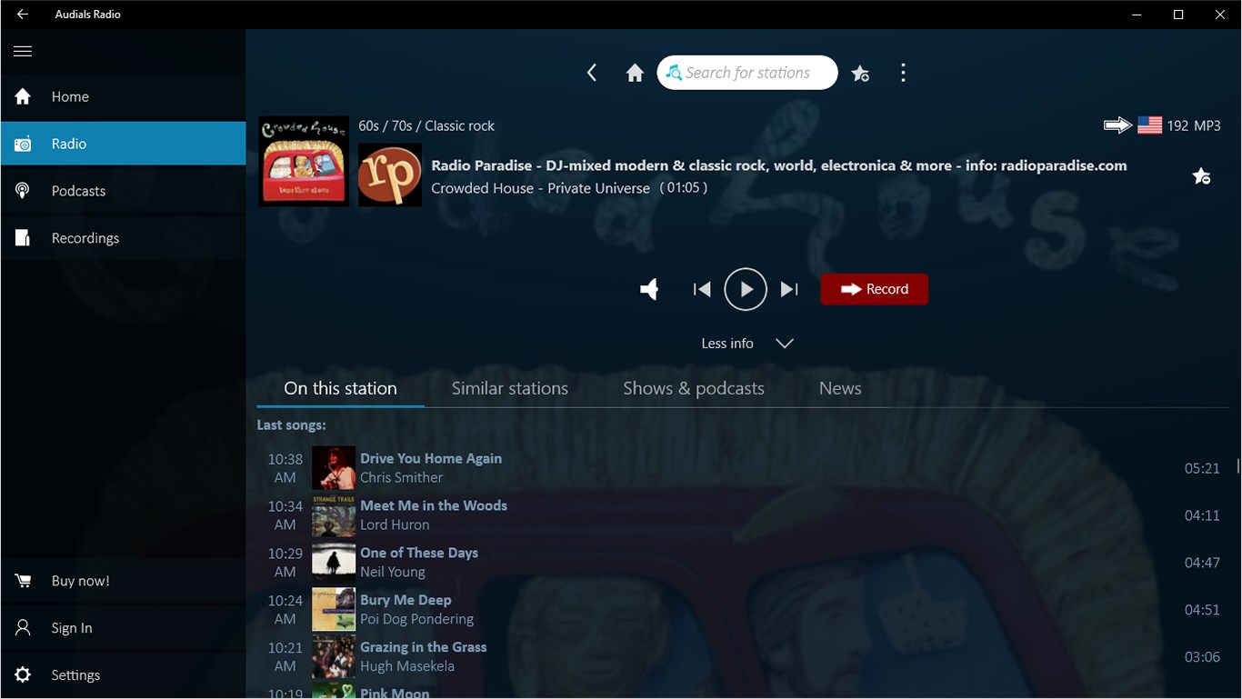Click Sign In in the sidebar
1242x699 pixels.
[x=123, y=628]
